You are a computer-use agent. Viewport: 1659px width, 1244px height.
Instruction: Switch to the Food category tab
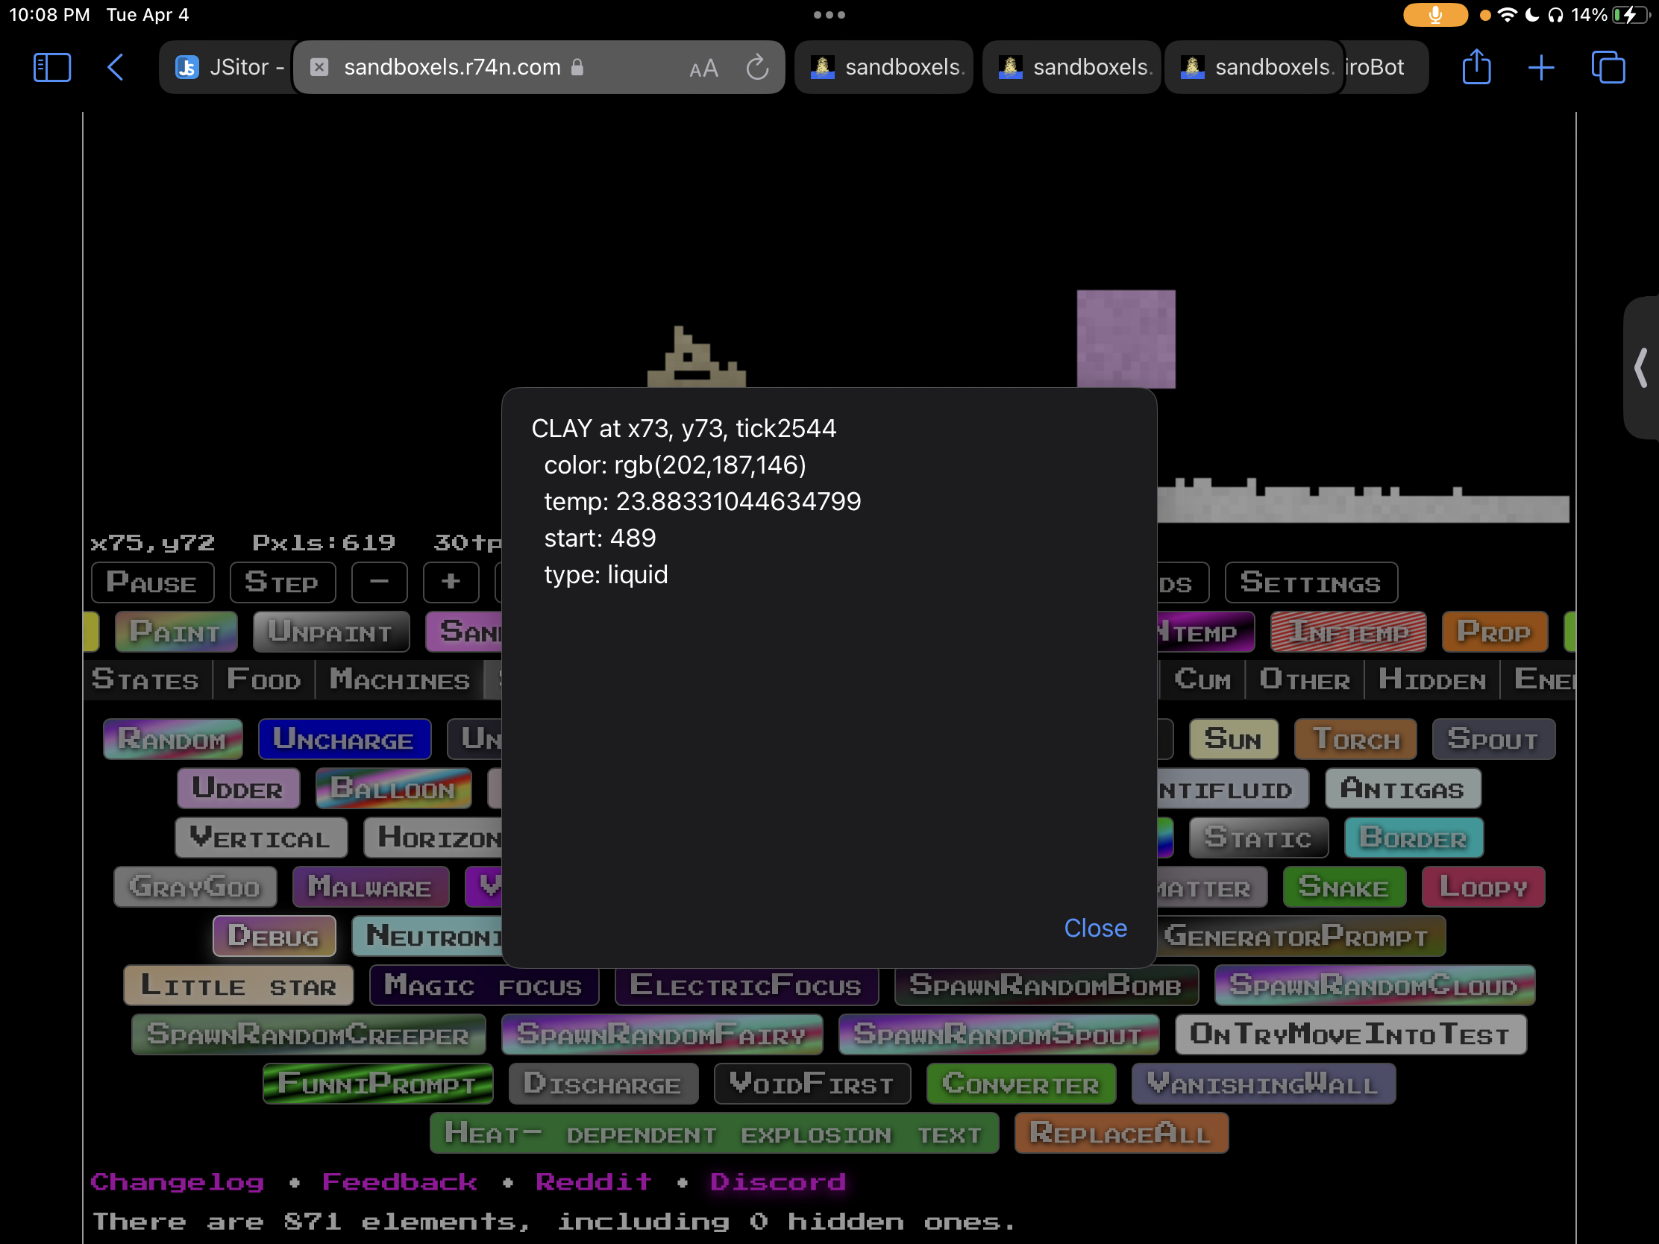point(264,679)
